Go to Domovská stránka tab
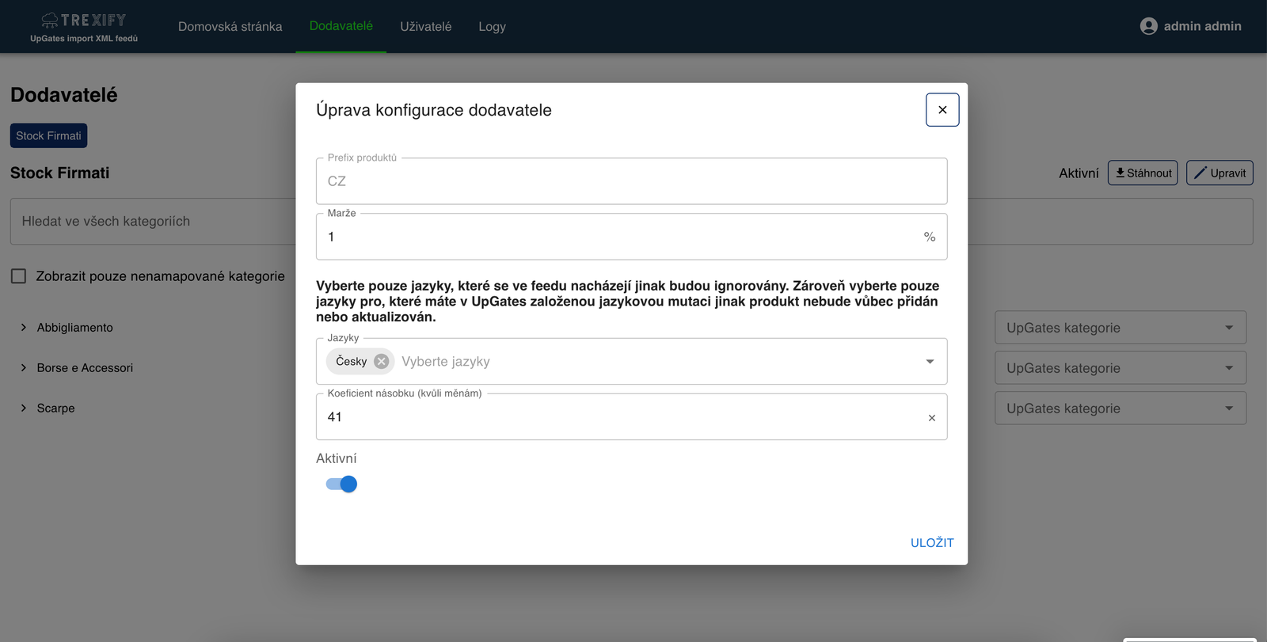1267x642 pixels. [230, 27]
